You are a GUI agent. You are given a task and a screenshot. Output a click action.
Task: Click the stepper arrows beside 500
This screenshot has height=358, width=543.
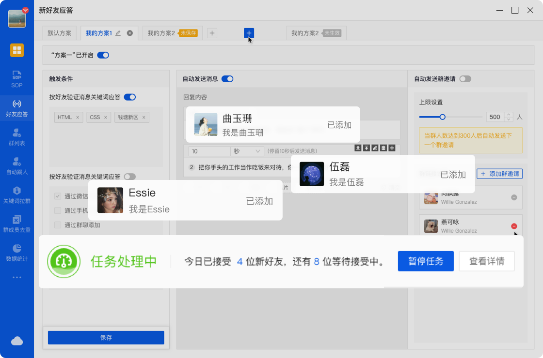(x=508, y=117)
